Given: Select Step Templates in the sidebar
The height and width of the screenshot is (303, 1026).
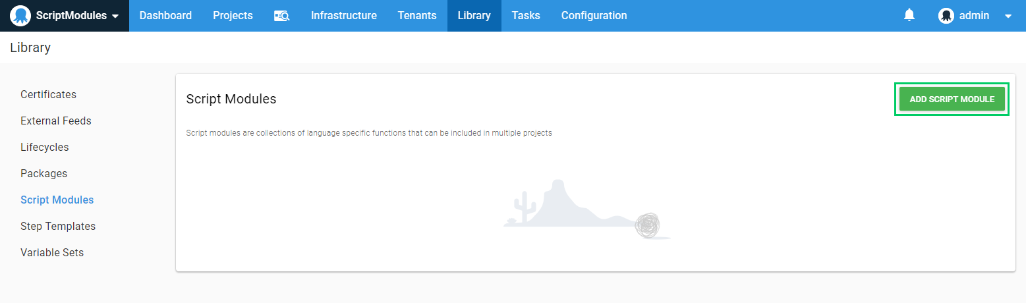Looking at the screenshot, I should (x=57, y=227).
